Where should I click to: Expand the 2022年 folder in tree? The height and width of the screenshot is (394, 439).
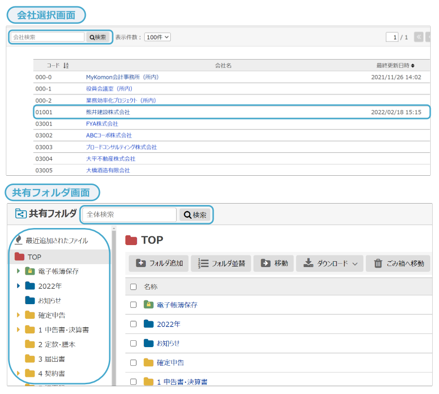pyautogui.click(x=19, y=286)
